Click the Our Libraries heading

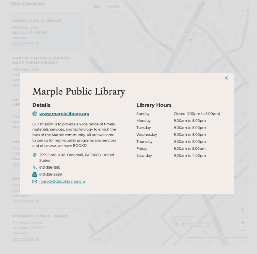[28, 4]
